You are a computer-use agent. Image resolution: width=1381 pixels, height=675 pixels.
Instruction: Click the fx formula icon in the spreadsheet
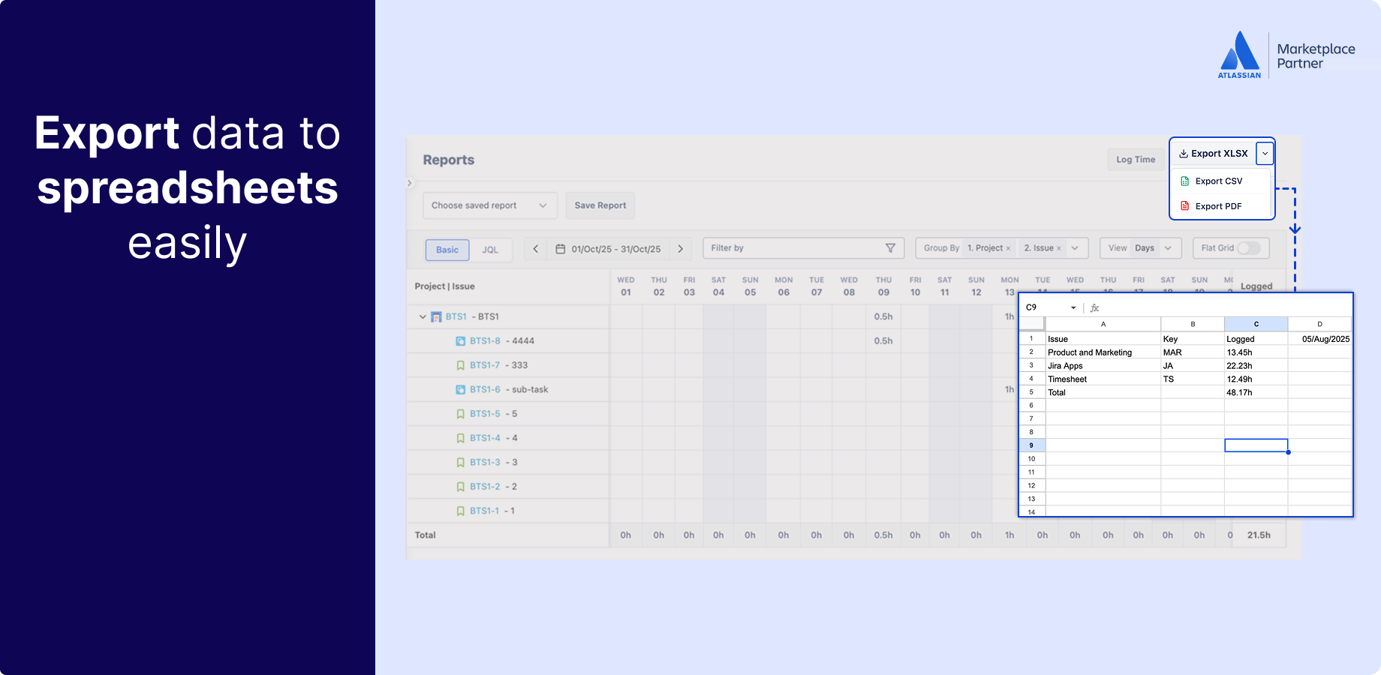click(x=1094, y=307)
